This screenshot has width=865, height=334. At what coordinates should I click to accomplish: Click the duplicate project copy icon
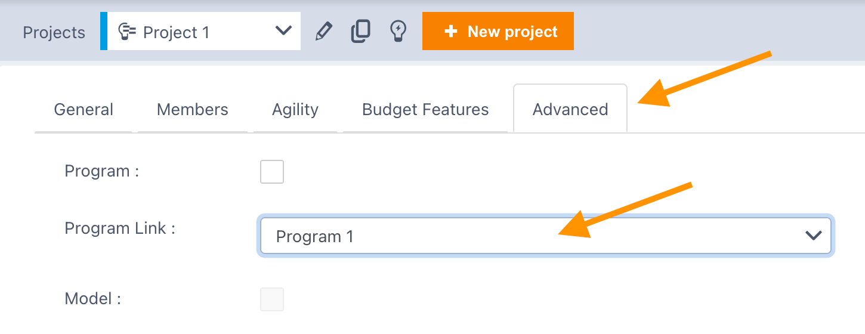360,31
